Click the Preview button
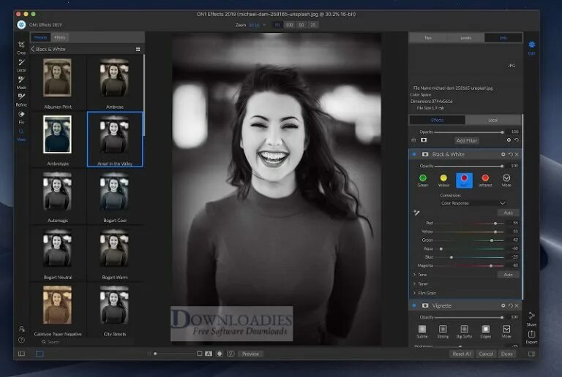 250,354
